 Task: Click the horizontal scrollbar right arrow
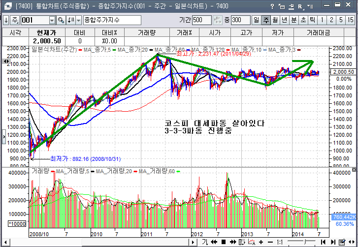point(193,242)
